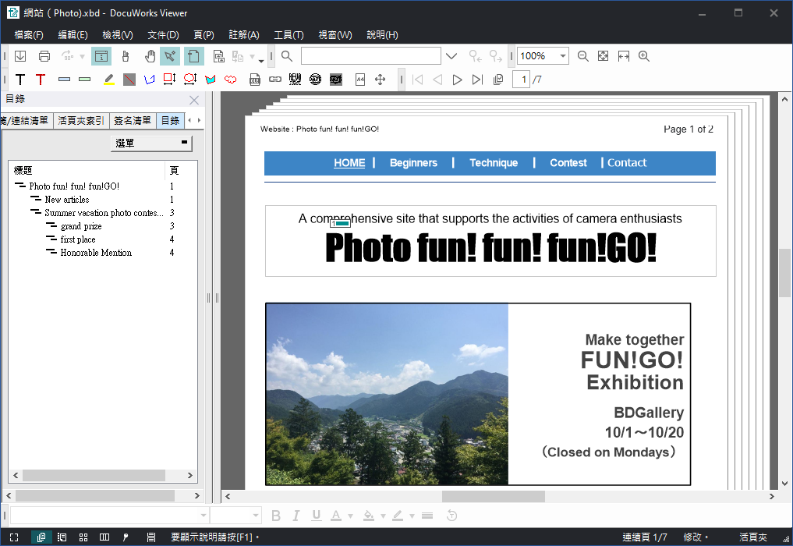Image resolution: width=793 pixels, height=546 pixels.
Task: Toggle the info panel display button
Action: (101, 56)
